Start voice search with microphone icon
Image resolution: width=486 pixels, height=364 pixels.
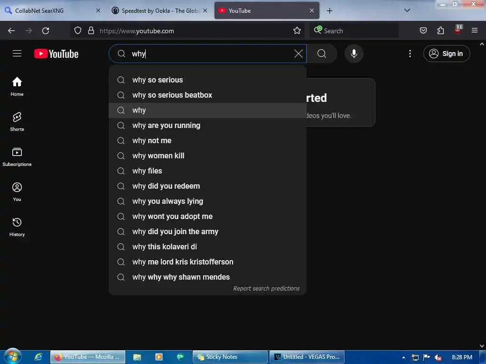click(x=354, y=54)
